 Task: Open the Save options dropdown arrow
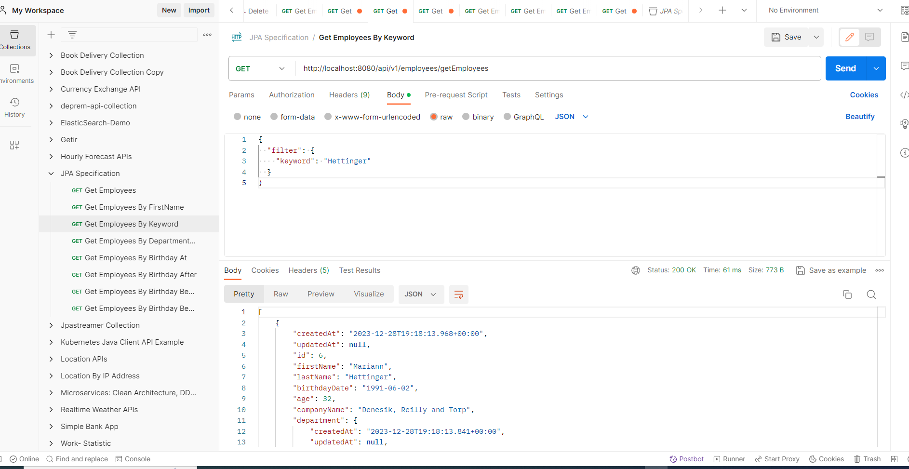pyautogui.click(x=816, y=37)
